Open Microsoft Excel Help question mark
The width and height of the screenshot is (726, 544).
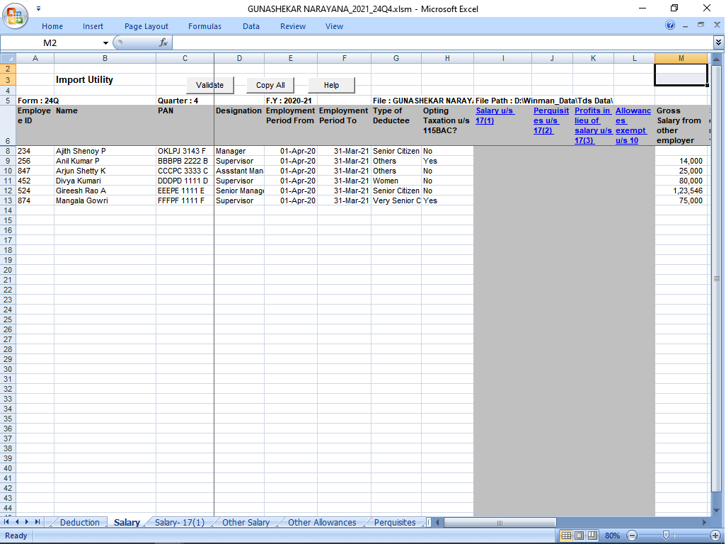670,25
